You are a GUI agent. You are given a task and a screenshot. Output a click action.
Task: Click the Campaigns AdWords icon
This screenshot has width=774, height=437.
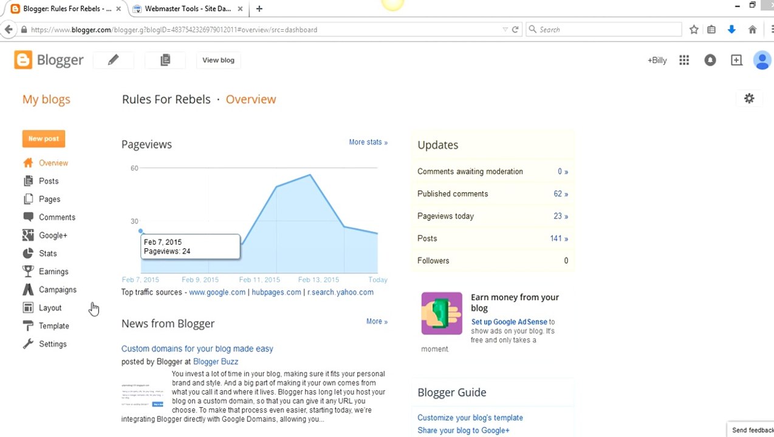(x=28, y=290)
